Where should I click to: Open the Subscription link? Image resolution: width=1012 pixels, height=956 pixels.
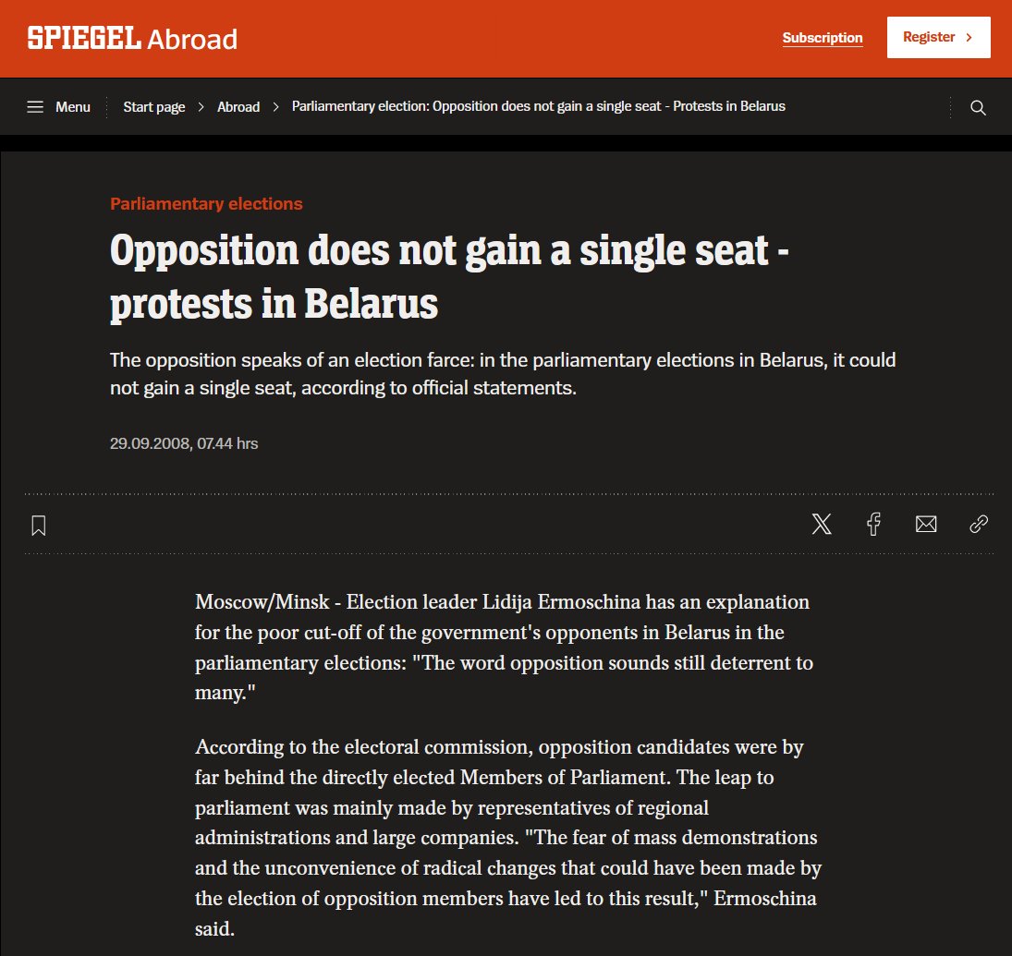(x=823, y=38)
